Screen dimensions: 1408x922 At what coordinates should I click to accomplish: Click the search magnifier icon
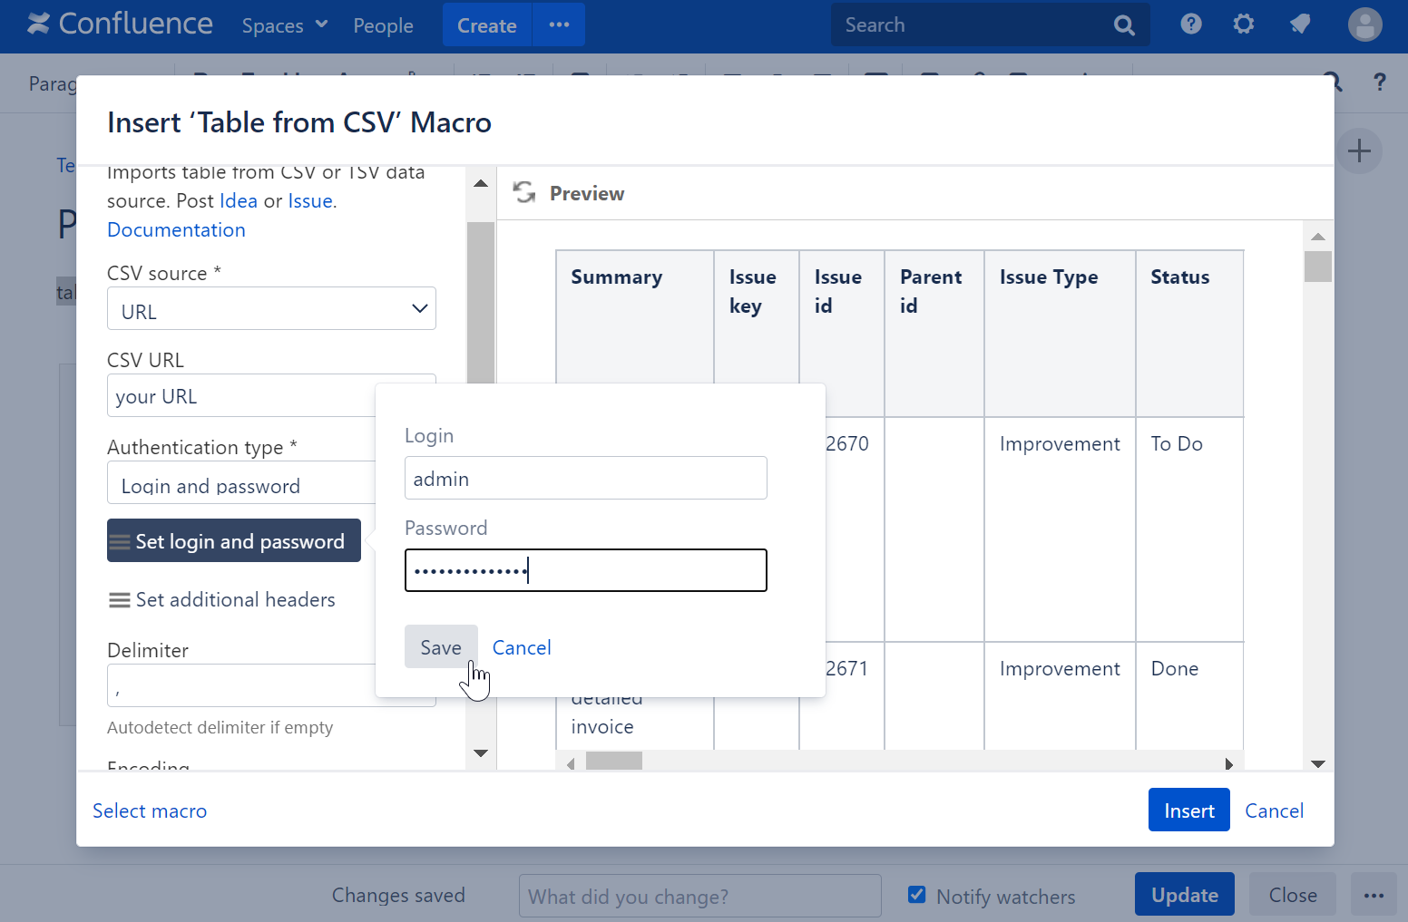click(1124, 25)
